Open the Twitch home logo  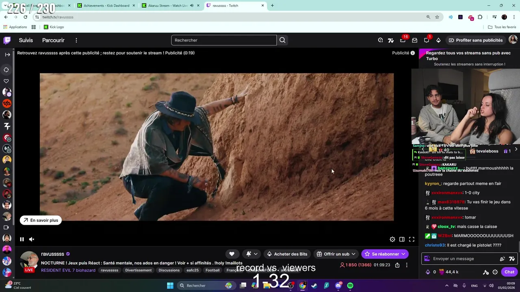coord(7,40)
